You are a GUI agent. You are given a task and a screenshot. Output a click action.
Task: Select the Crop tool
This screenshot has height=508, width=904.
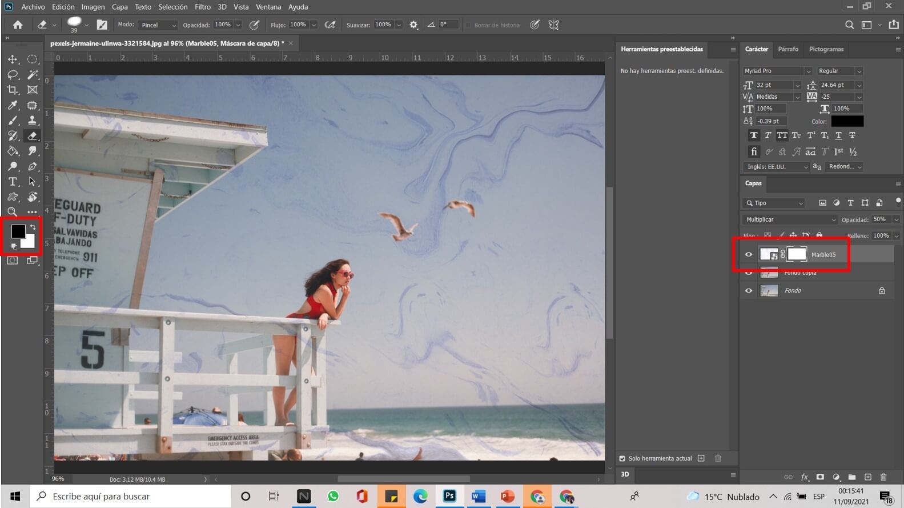click(x=12, y=90)
